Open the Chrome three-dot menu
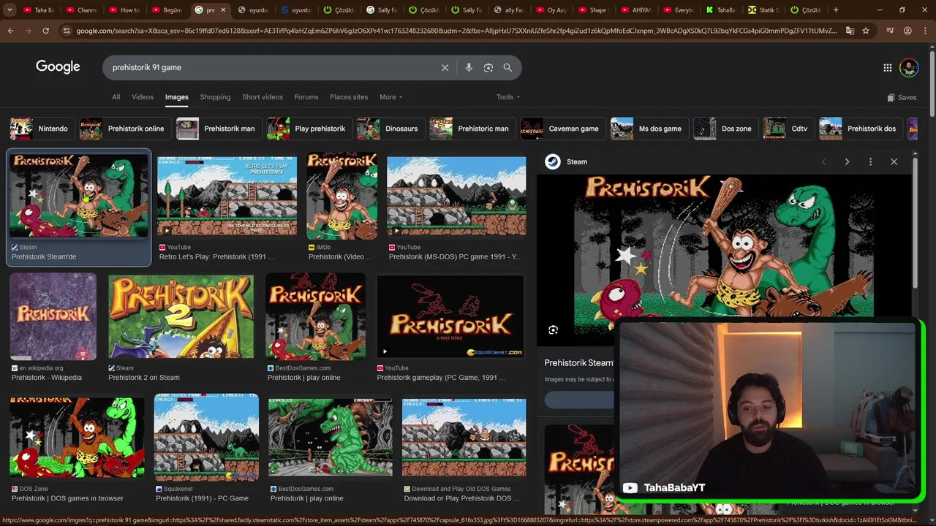This screenshot has height=526, width=936. [925, 31]
